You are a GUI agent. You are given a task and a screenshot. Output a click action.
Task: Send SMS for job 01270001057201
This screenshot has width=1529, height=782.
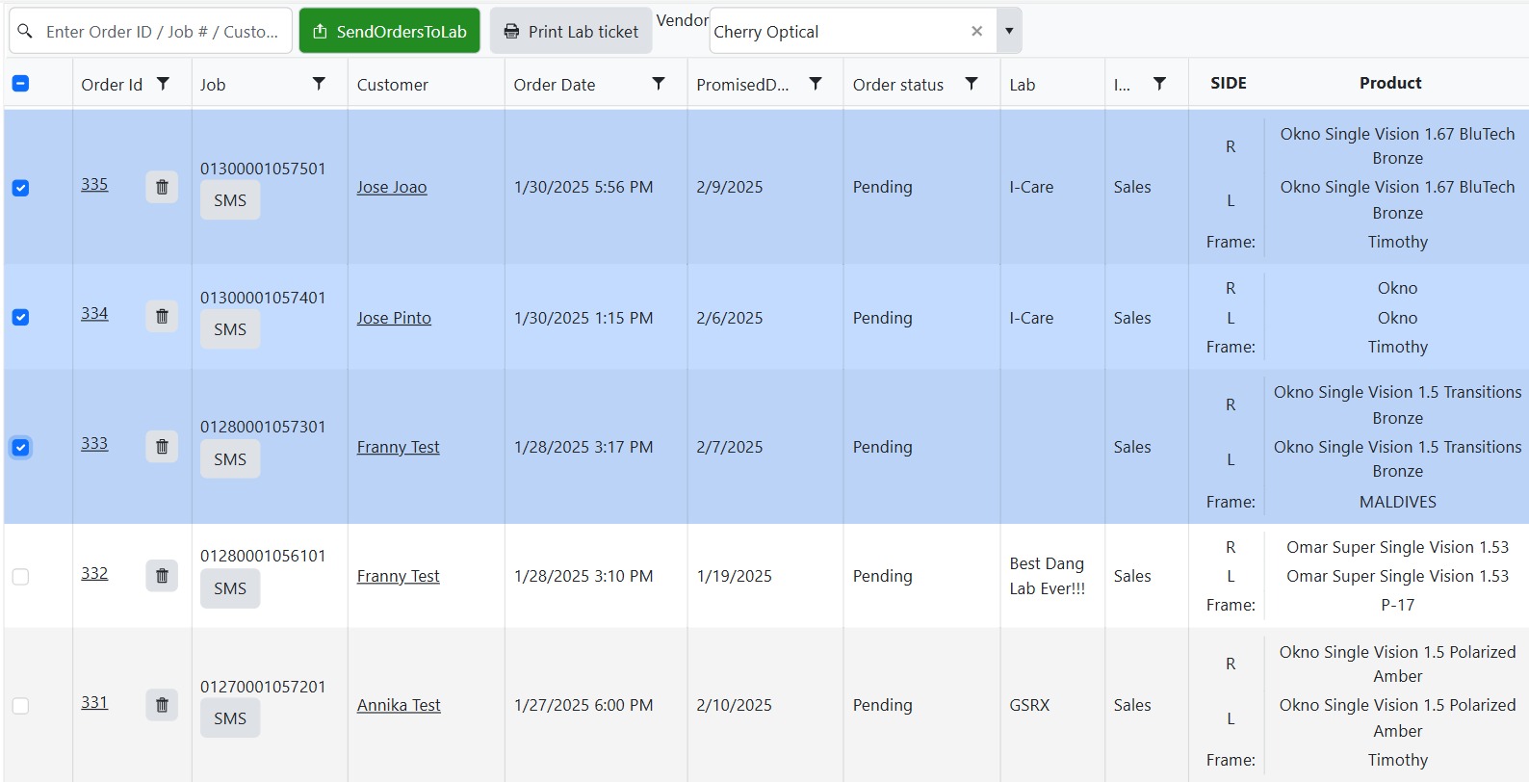pos(230,718)
